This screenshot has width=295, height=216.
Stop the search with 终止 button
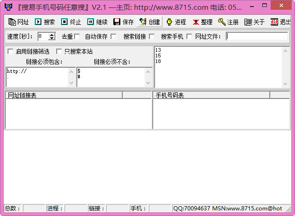[x=71, y=22]
